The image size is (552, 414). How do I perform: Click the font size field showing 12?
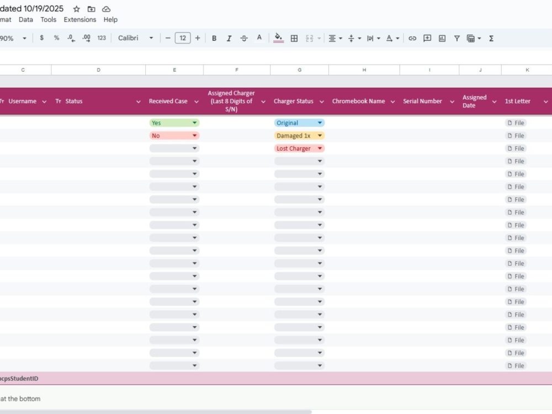[183, 38]
